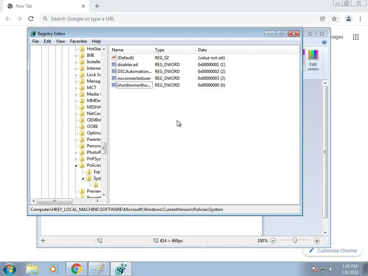Open the Favorites menu
368x276 pixels.
pyautogui.click(x=78, y=41)
